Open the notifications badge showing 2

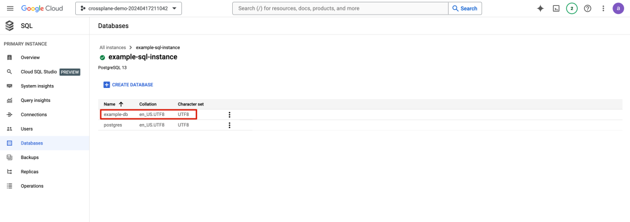(x=572, y=8)
